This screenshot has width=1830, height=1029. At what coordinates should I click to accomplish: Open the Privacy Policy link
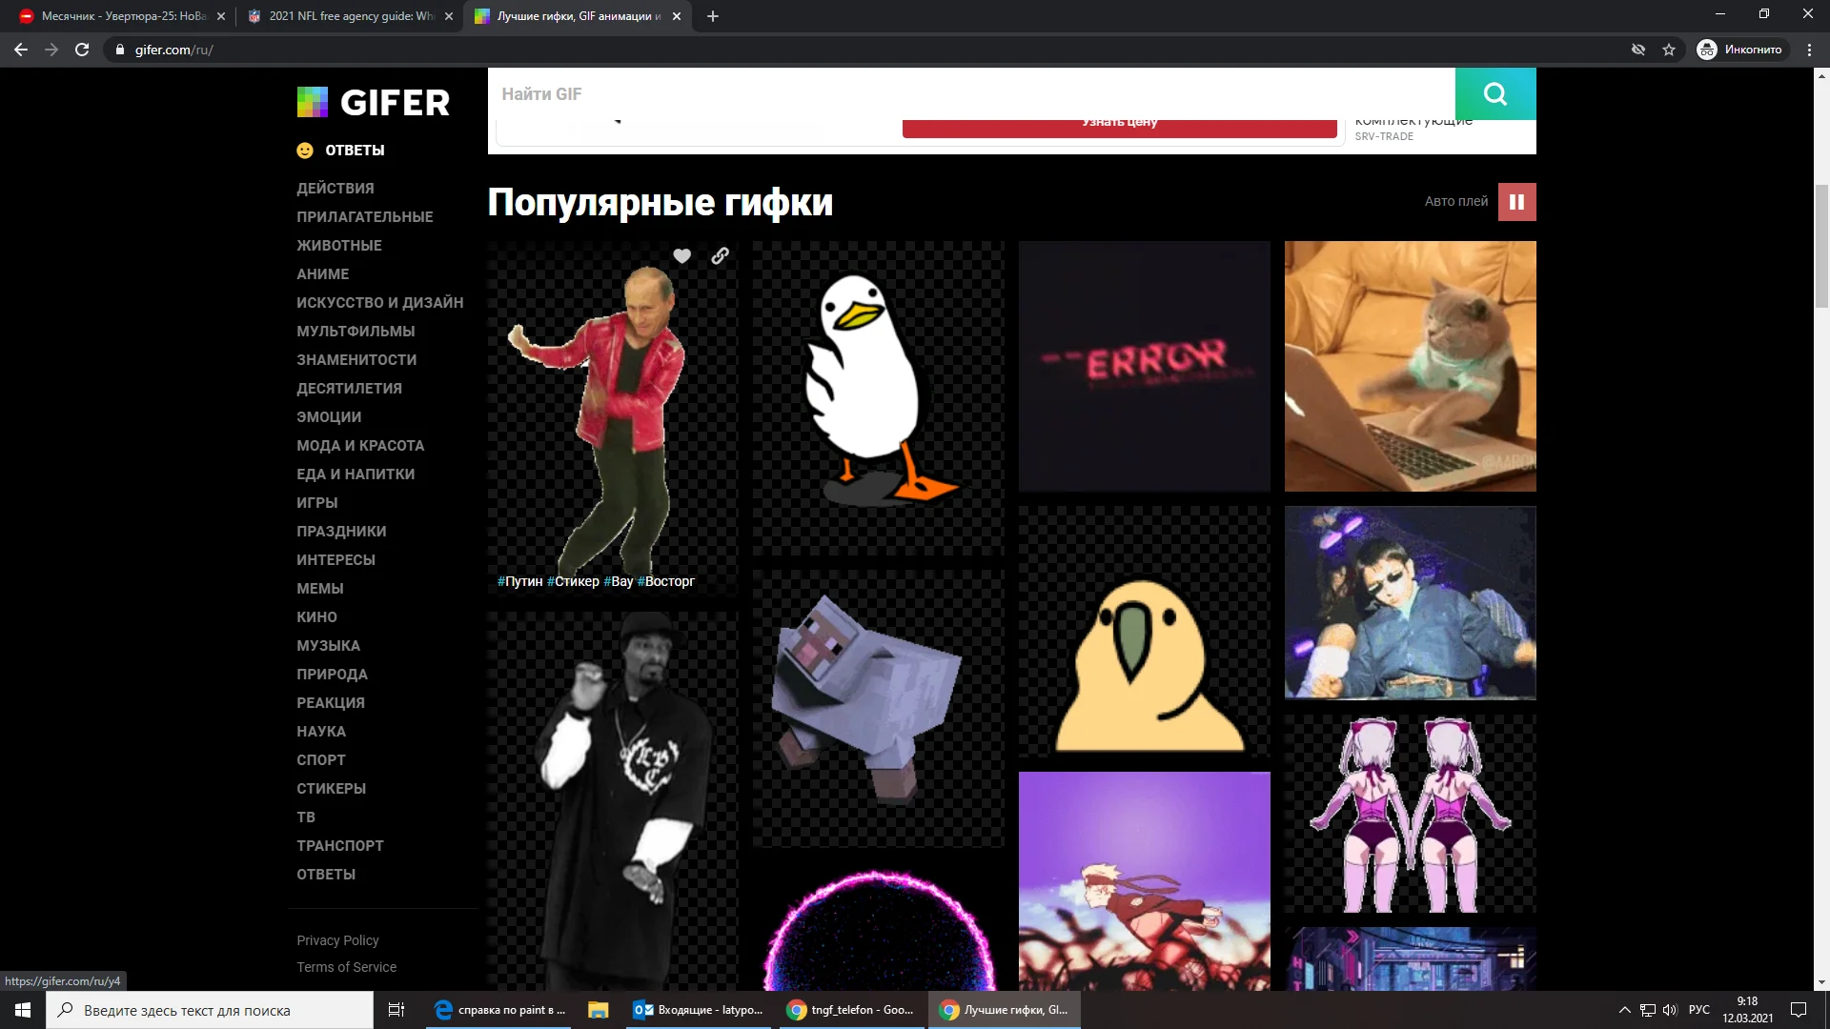(x=337, y=939)
